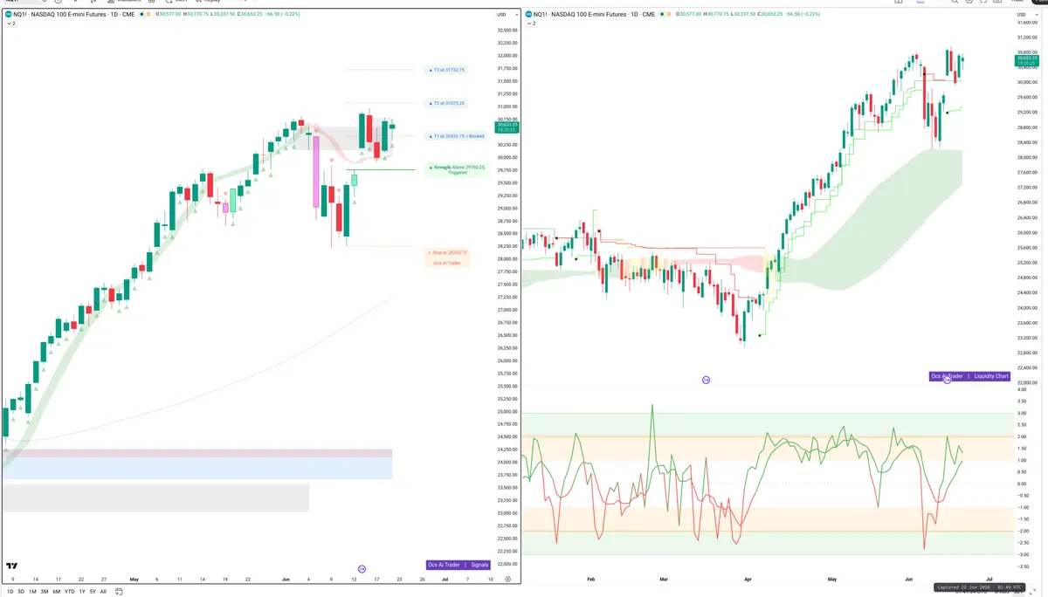
Task: Click the T2 at 31075.25 target label
Action: (x=446, y=103)
